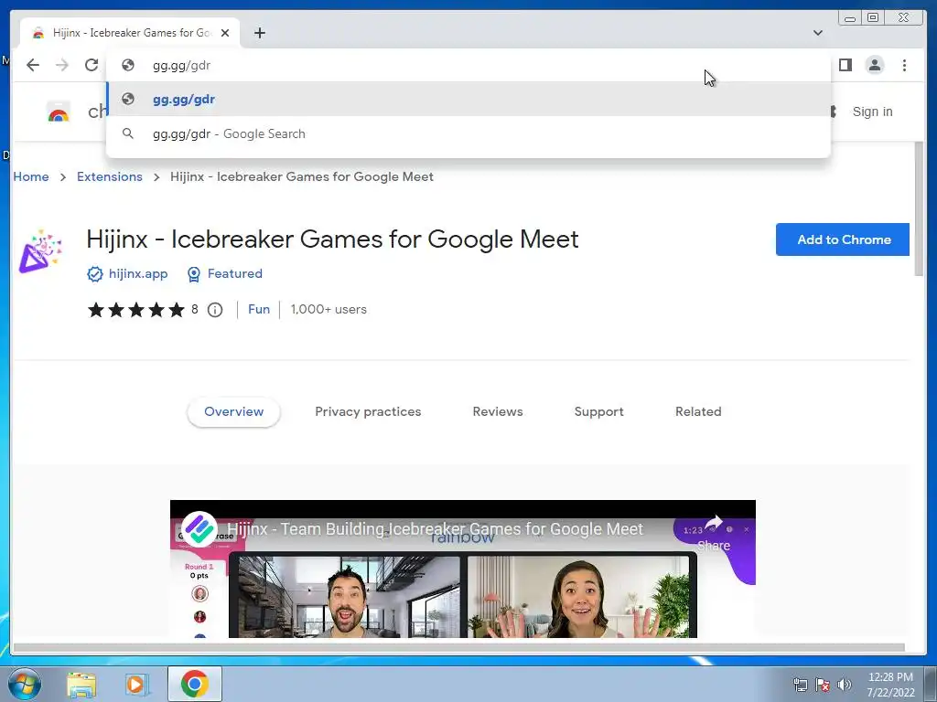Click the 1,000+ users text

328,309
